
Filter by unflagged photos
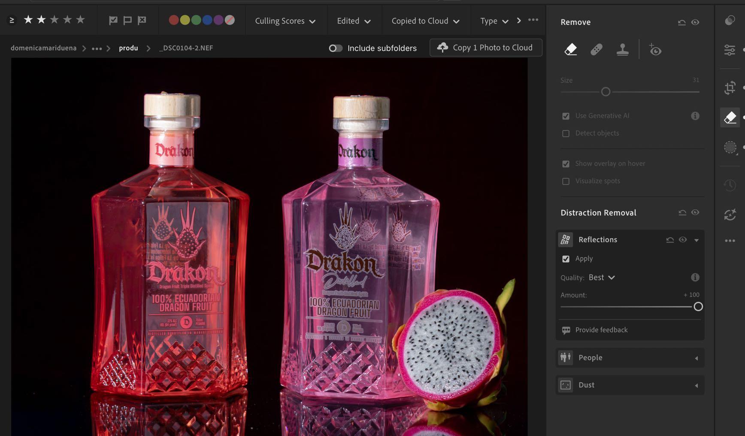click(127, 20)
